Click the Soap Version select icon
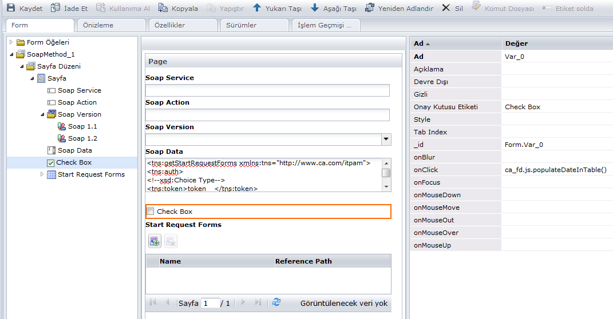Viewport: 613px width, 319px height. pos(51,114)
